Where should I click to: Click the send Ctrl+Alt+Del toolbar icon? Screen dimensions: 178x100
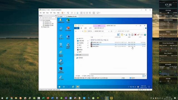(x=68, y=13)
